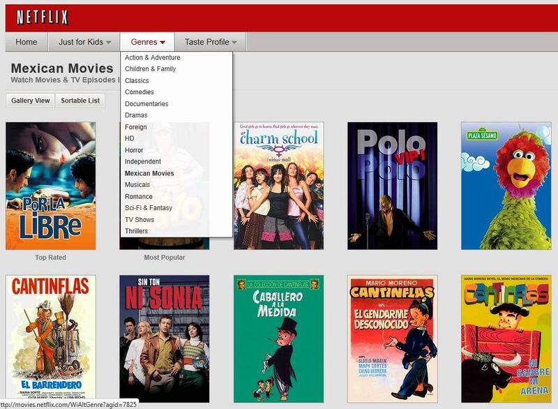Go to the Home tab
The width and height of the screenshot is (558, 409).
(27, 42)
